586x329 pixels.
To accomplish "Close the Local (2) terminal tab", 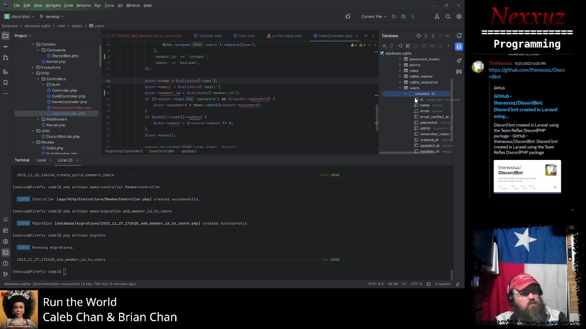I will pyautogui.click(x=77, y=160).
